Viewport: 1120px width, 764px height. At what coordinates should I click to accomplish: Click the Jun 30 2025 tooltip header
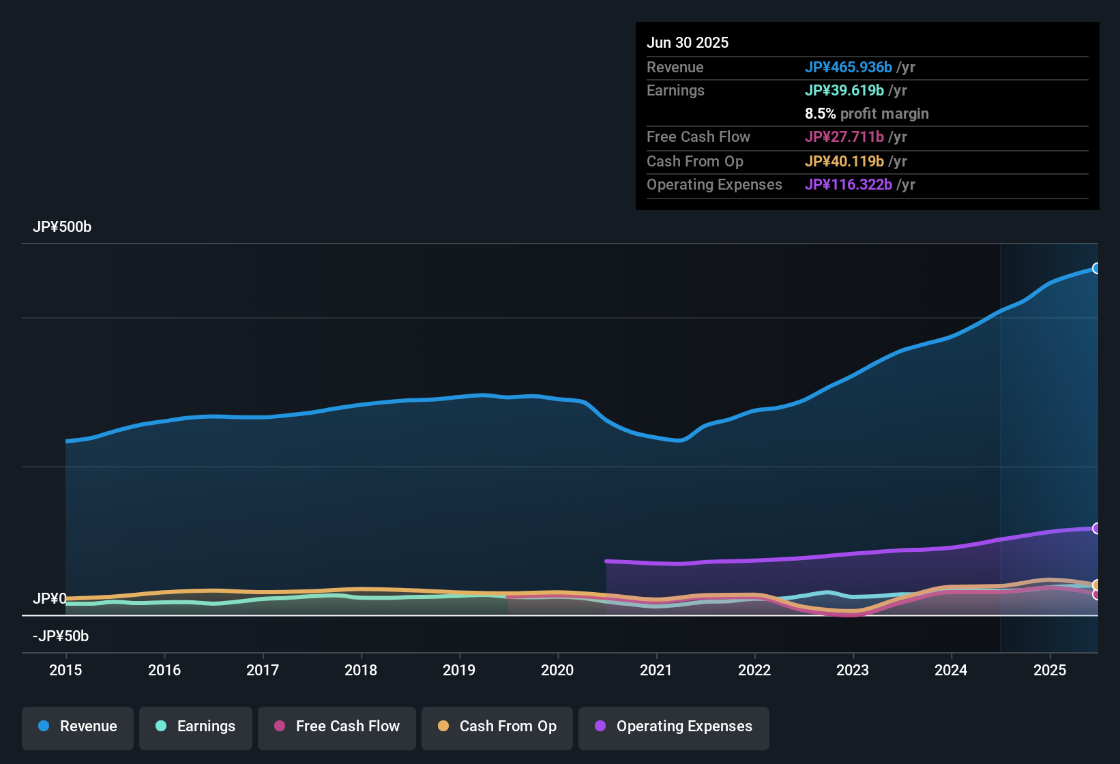tap(688, 43)
